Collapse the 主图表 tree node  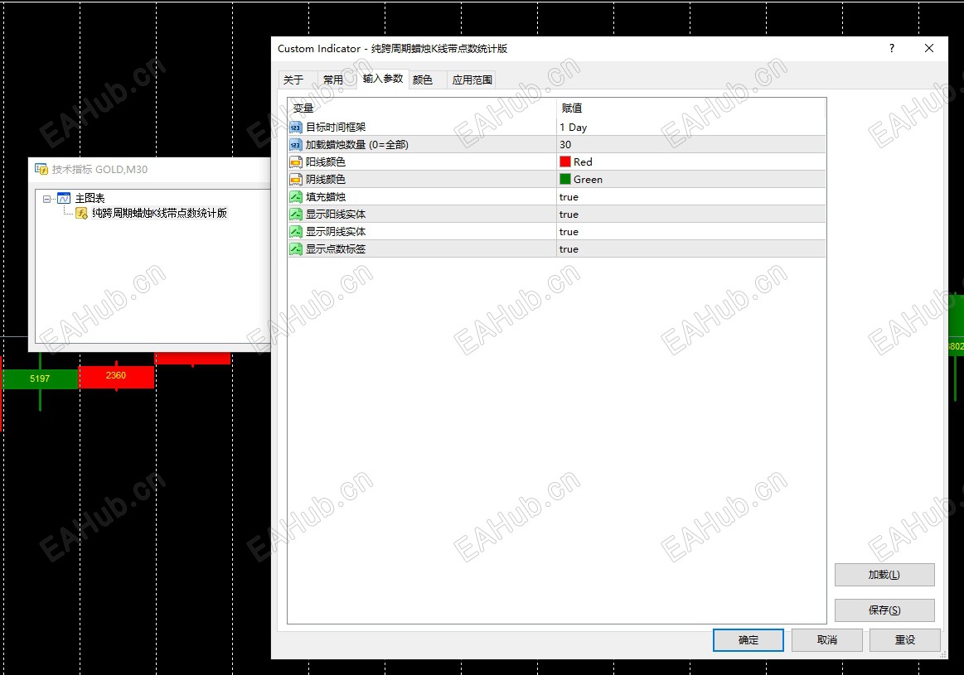tap(46, 197)
